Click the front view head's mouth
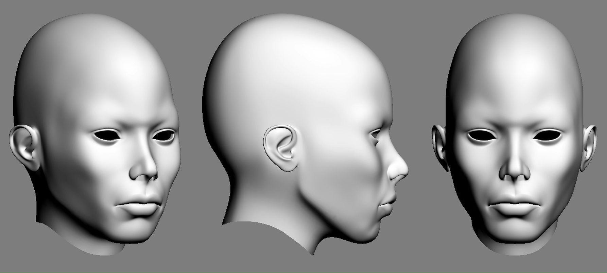The height and width of the screenshot is (273, 607). 514,205
